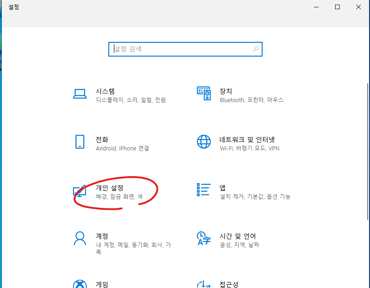Open the 접근성 category title
The height and width of the screenshot is (288, 370).
[229, 284]
